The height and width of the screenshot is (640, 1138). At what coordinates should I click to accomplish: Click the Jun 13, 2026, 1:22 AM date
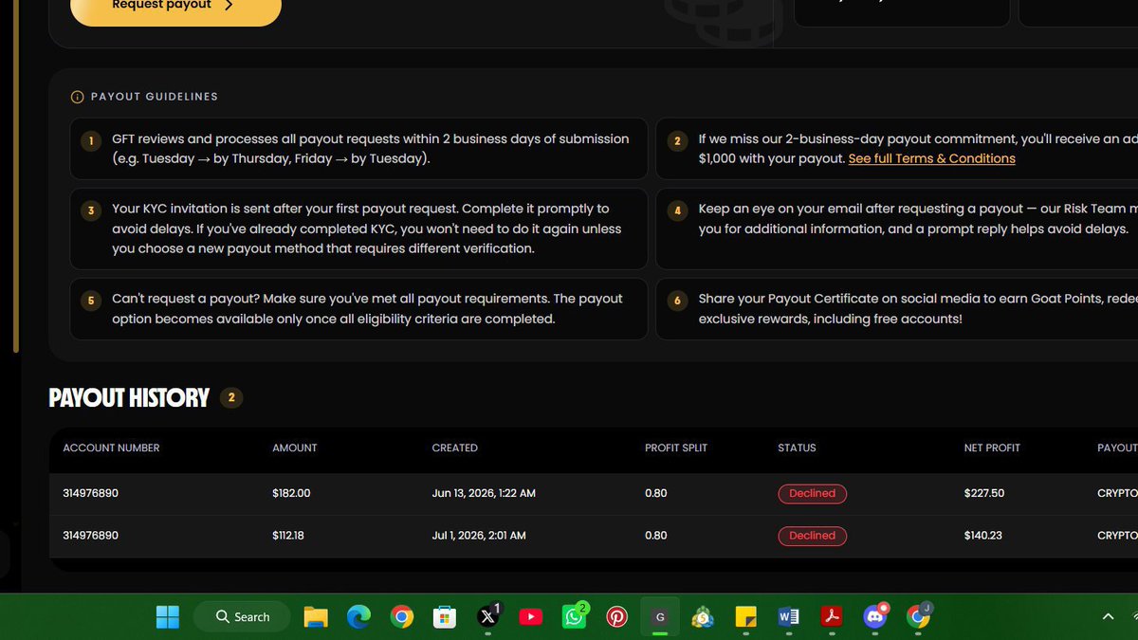[484, 494]
